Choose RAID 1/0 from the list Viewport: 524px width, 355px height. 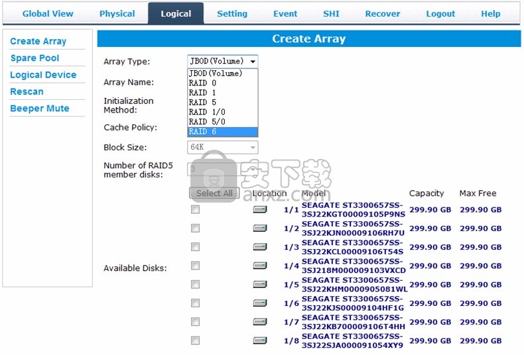(x=223, y=112)
